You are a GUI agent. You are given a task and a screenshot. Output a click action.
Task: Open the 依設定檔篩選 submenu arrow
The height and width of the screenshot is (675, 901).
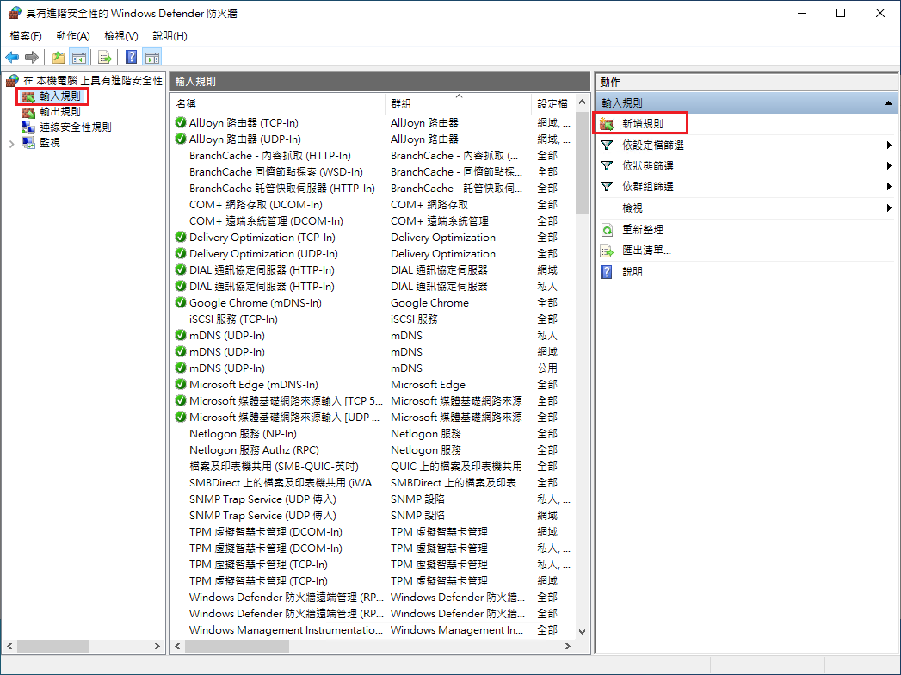pos(889,146)
